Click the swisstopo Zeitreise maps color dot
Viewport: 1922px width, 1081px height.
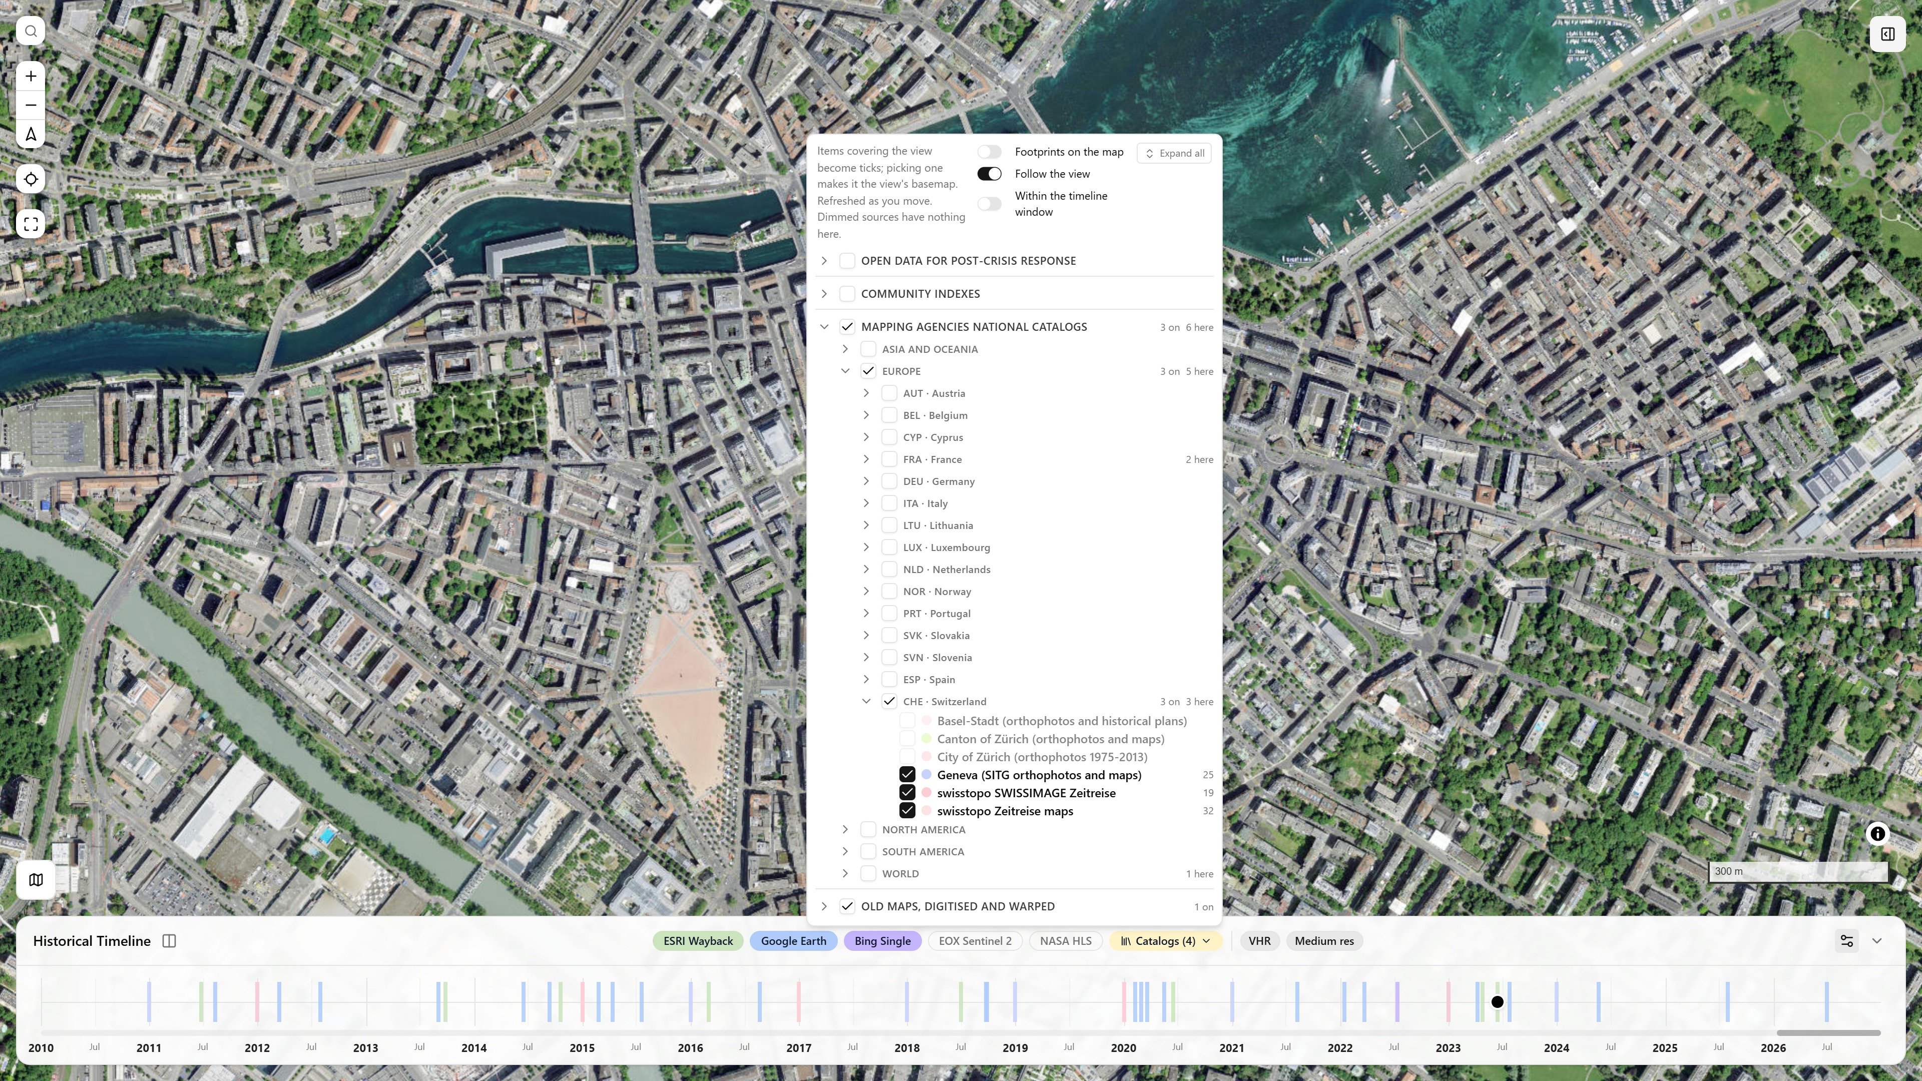[x=926, y=810]
